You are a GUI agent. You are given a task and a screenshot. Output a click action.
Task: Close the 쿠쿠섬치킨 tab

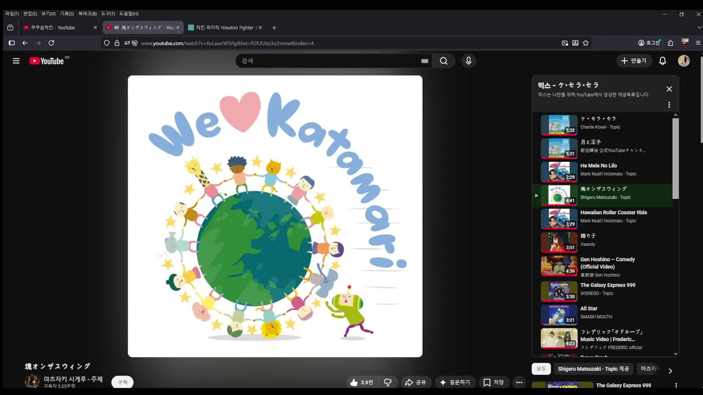pos(95,27)
